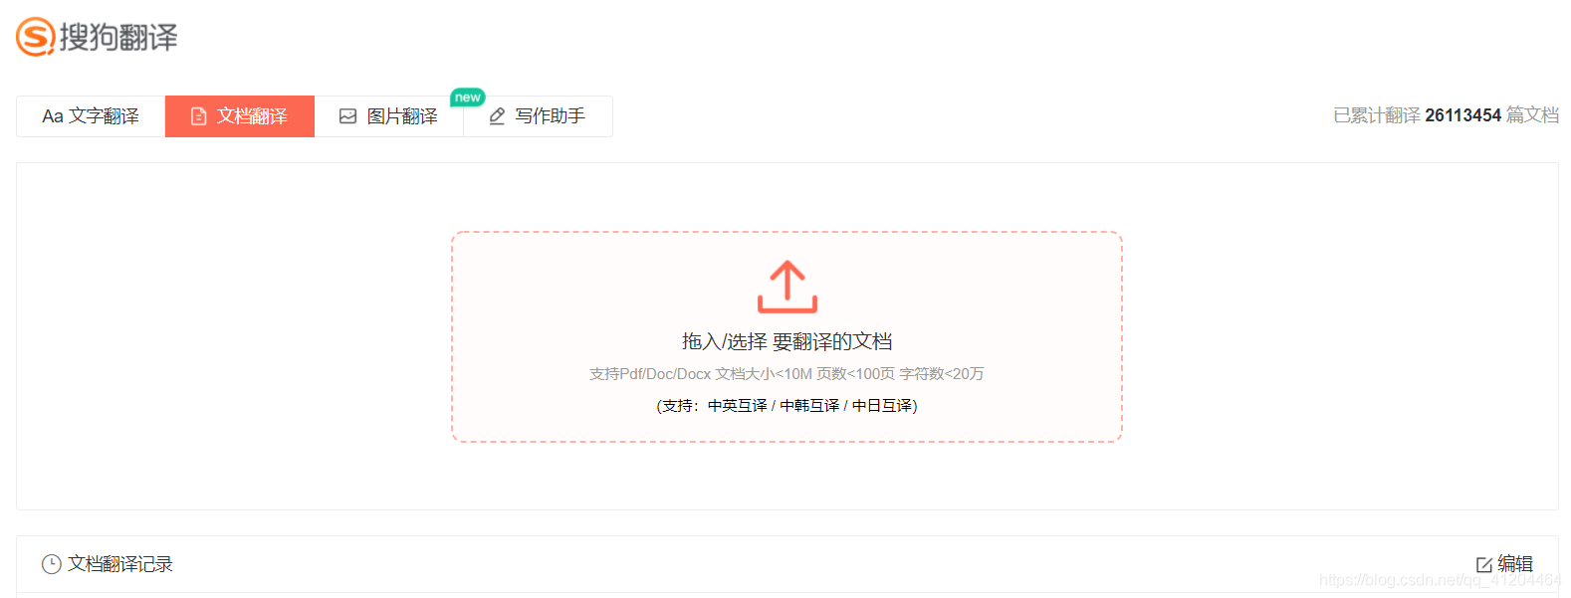
Task: Click 拖入/选择 要翻译的文档 text
Action: click(x=786, y=341)
